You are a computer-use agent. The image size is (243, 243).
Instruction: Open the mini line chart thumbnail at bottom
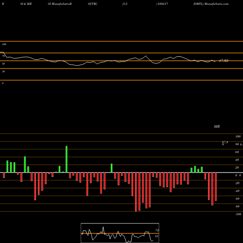tap(120, 233)
